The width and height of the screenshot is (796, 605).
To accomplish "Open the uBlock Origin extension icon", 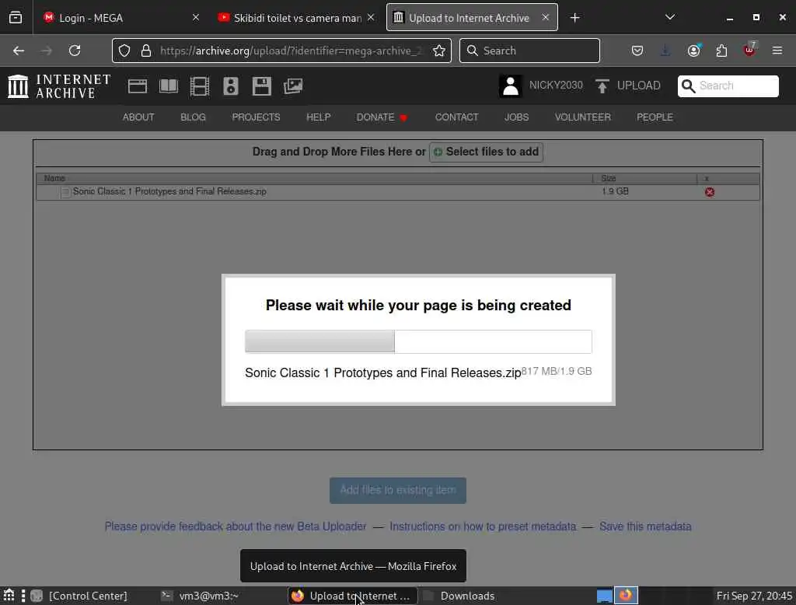I will click(x=749, y=49).
